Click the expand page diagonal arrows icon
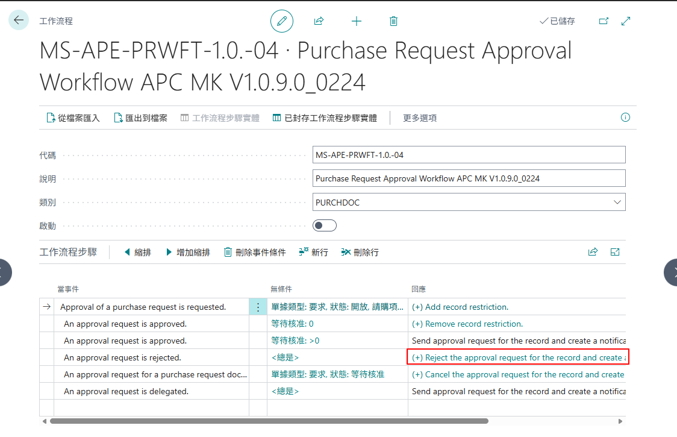 coord(626,20)
